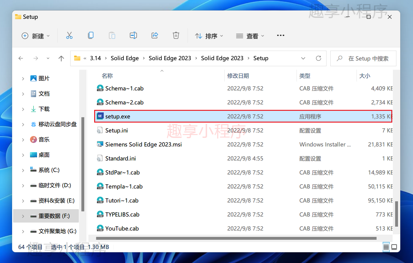Switch to large icons view in status bar

coord(394,247)
